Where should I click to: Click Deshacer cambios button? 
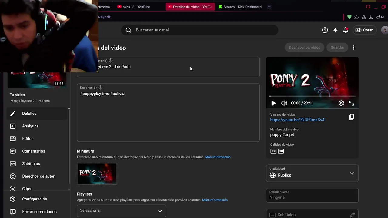304,48
